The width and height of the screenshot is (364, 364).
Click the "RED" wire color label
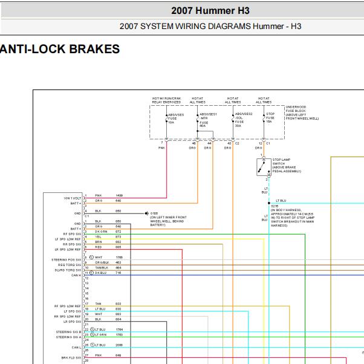click(x=99, y=247)
